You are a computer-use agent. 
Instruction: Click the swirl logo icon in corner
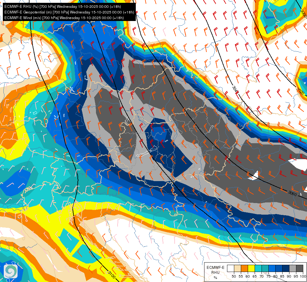[11, 271]
